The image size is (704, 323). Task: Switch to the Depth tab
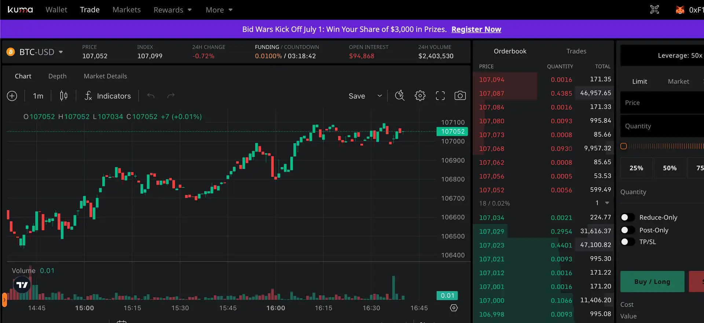58,76
